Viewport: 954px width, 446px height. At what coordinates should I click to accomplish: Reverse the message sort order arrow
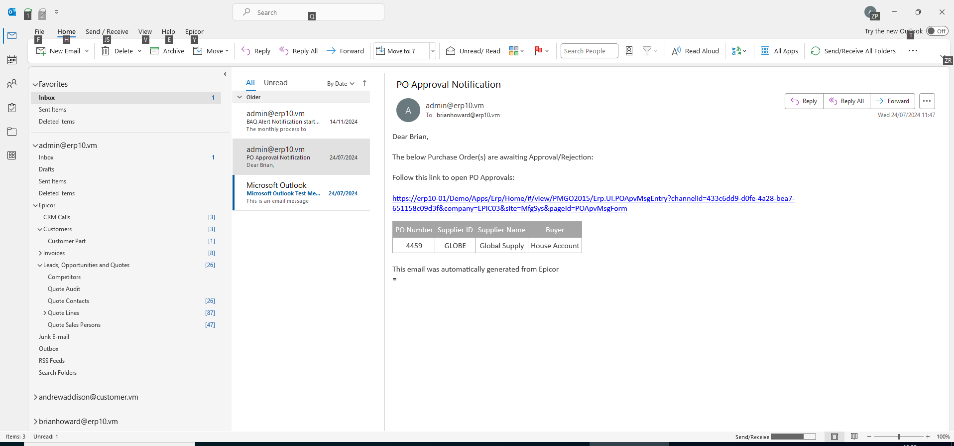click(364, 83)
